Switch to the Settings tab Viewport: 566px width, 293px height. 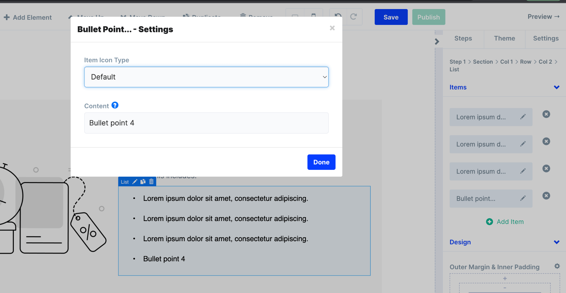[x=546, y=39]
